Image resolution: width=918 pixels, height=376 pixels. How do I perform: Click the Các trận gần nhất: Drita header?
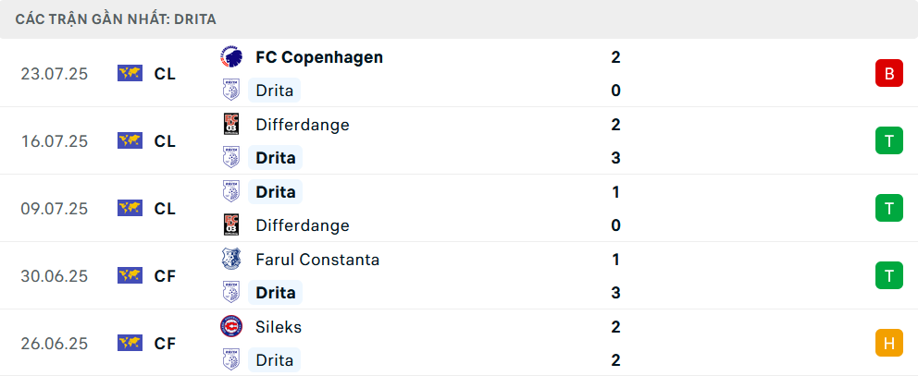(116, 19)
